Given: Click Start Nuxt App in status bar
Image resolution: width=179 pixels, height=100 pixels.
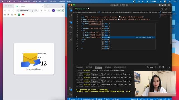Looking at the screenshot, I should pyautogui.click(x=88, y=99).
